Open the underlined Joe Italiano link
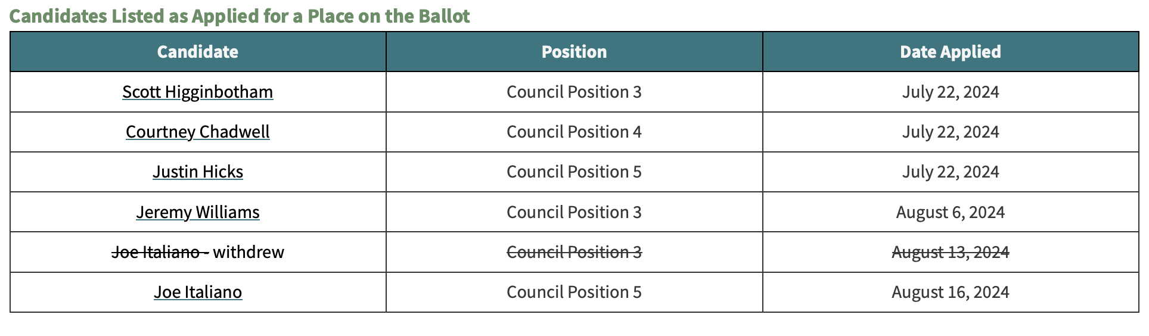 tap(197, 292)
